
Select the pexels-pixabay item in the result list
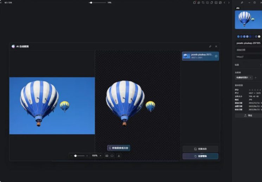(200, 56)
